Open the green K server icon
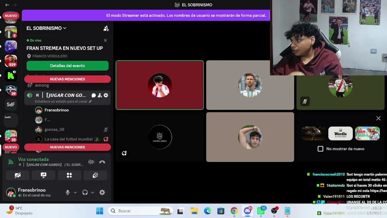 (x=11, y=75)
